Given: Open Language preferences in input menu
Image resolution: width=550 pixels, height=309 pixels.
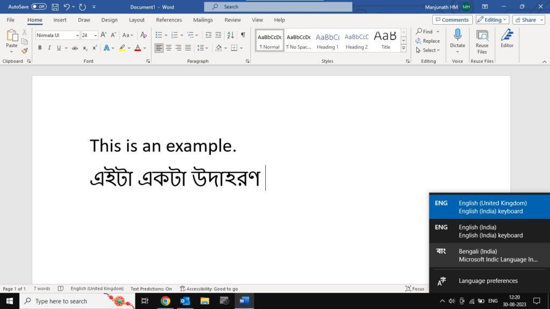Looking at the screenshot, I should tap(488, 281).
